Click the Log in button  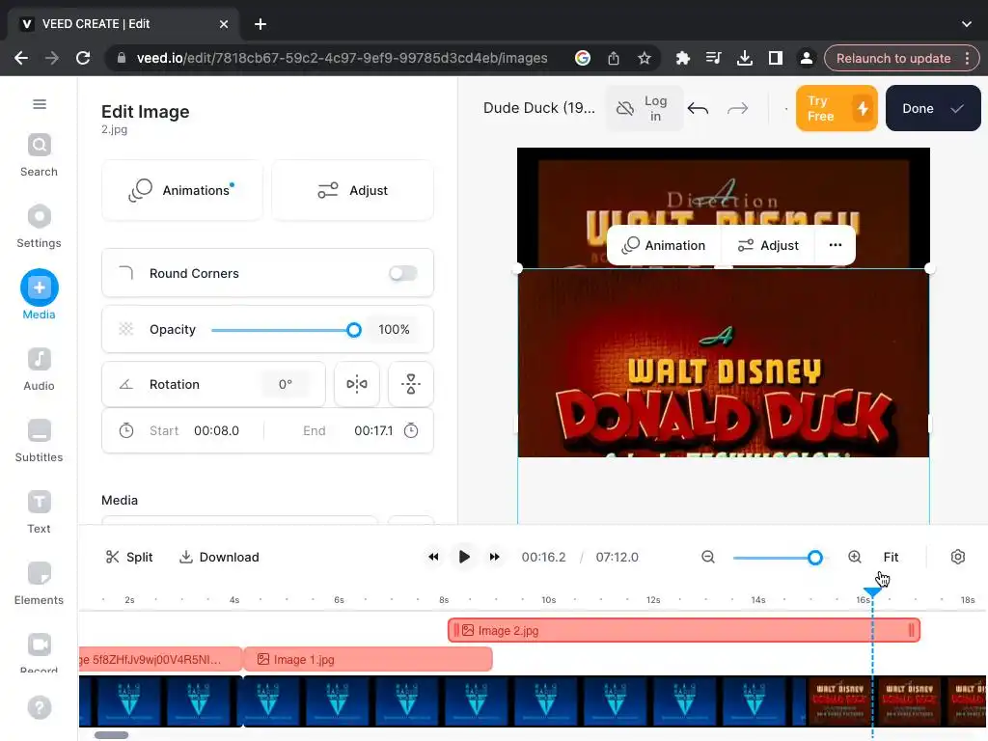pyautogui.click(x=644, y=108)
